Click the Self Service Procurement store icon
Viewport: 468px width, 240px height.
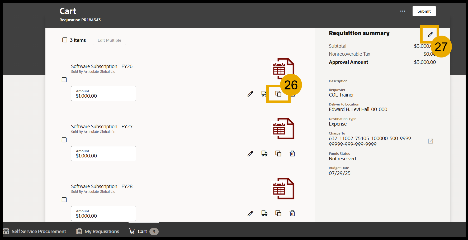pos(6,231)
